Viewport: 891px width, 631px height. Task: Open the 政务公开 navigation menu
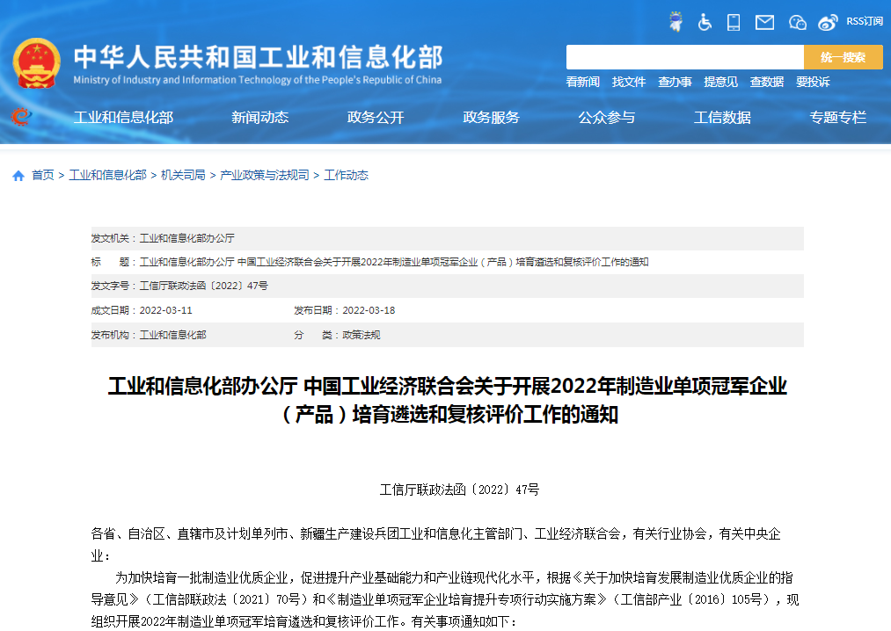click(376, 117)
